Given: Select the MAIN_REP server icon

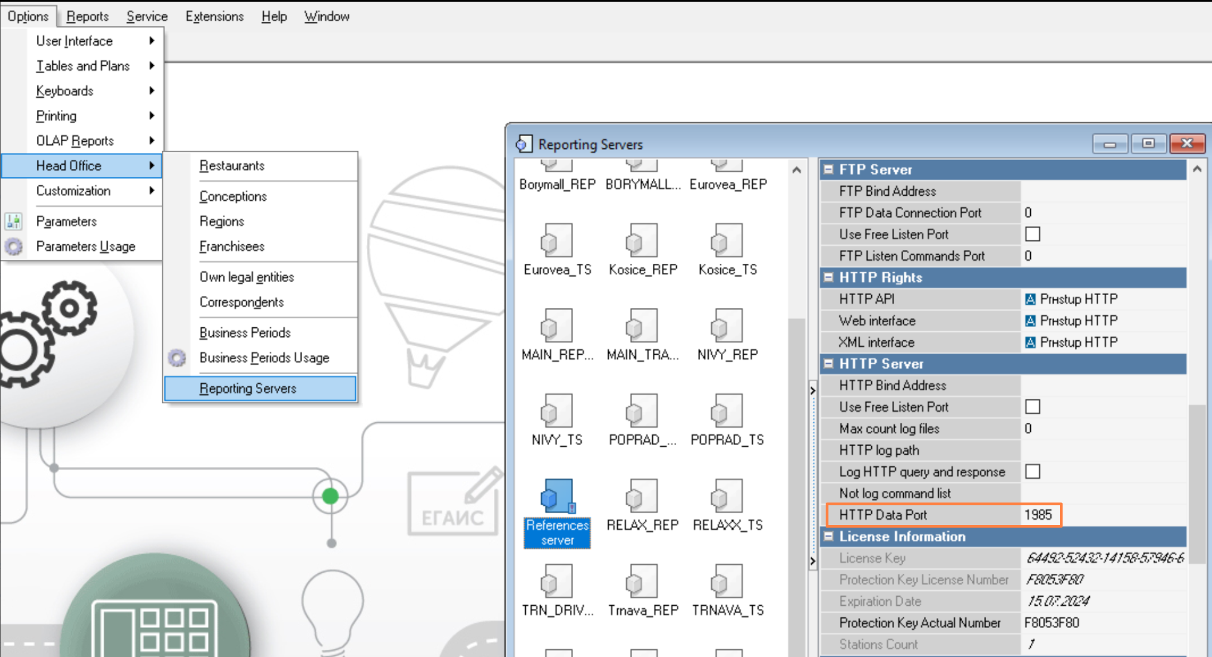Looking at the screenshot, I should (556, 326).
